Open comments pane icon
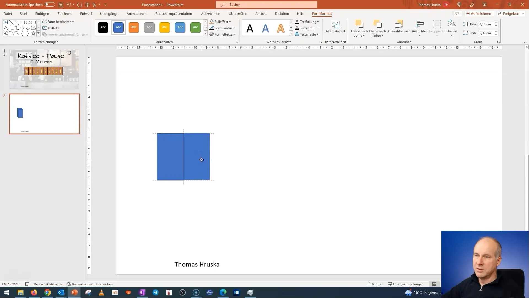529x298 pixels. (x=457, y=14)
